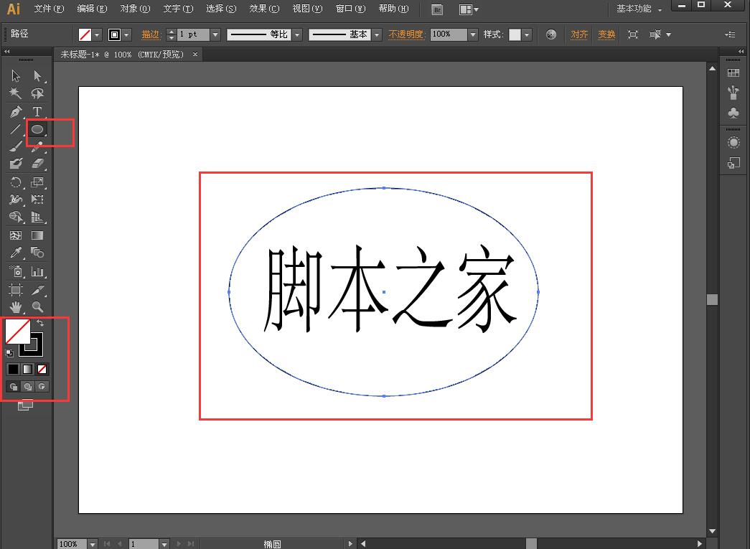This screenshot has height=549, width=750.
Task: Select the Symbol Sprayer tool
Action: [x=16, y=272]
